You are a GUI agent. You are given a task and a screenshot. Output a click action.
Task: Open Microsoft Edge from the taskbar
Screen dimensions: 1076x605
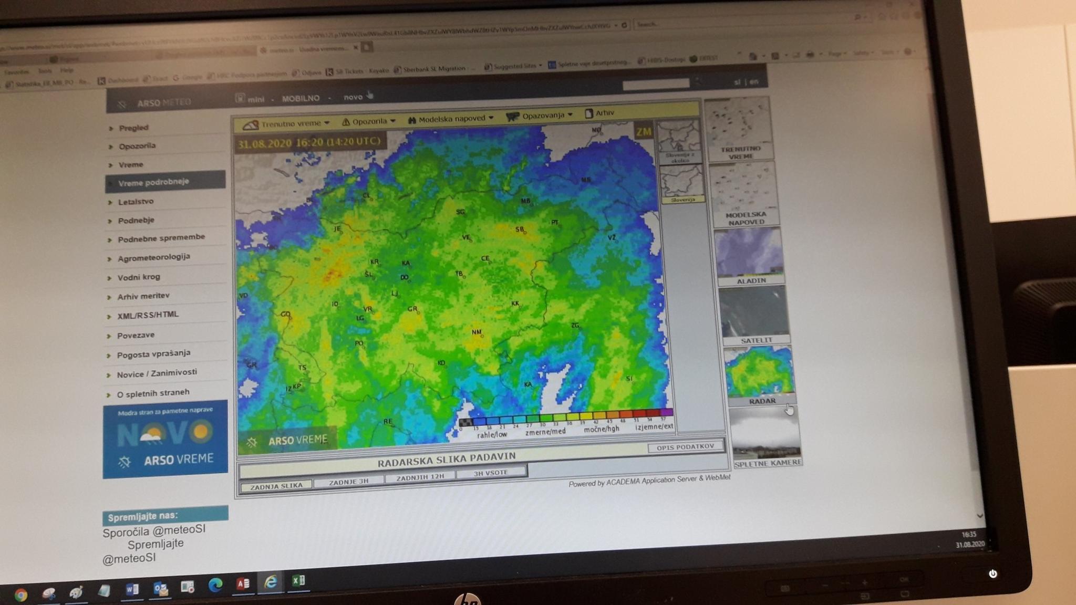coord(215,585)
